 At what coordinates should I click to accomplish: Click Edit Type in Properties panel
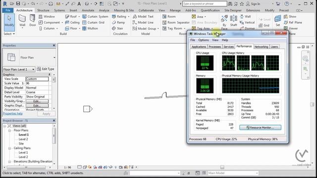[x=46, y=69]
